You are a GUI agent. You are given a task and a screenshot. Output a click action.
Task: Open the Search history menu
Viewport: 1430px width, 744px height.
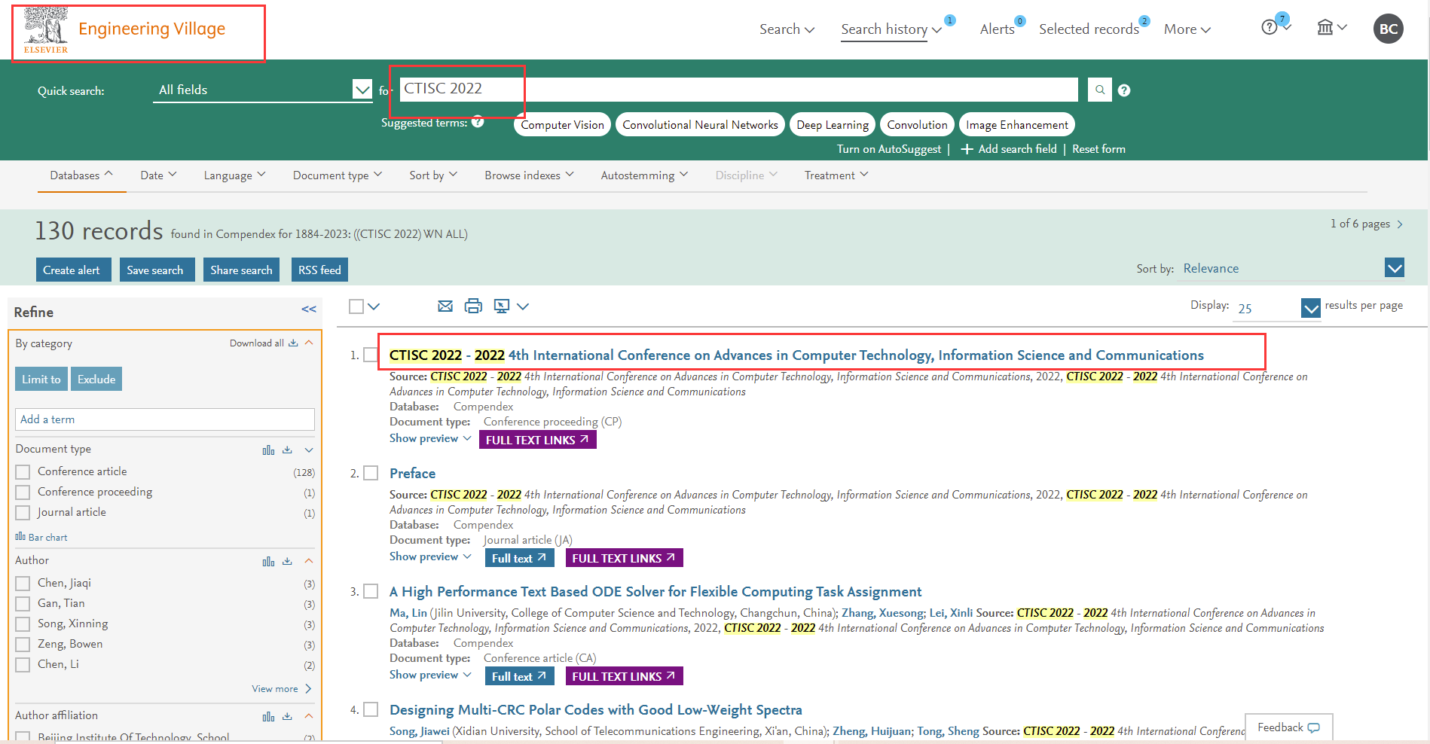891,29
